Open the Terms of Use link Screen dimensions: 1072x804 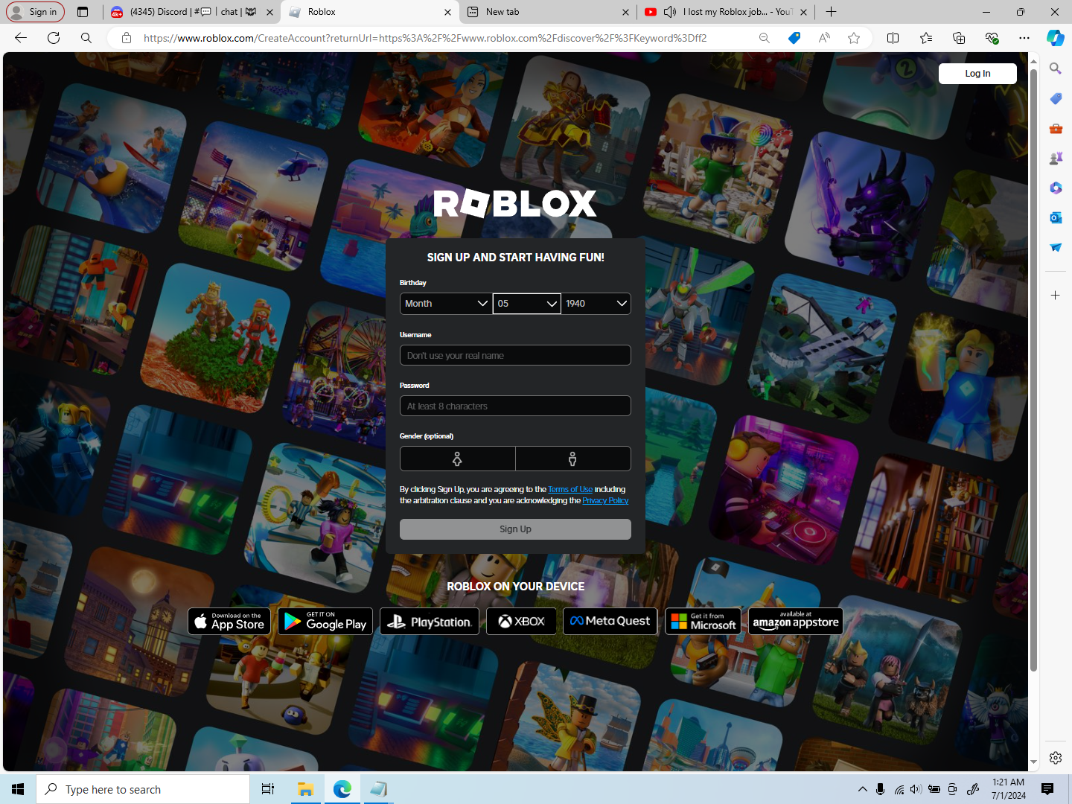point(570,490)
